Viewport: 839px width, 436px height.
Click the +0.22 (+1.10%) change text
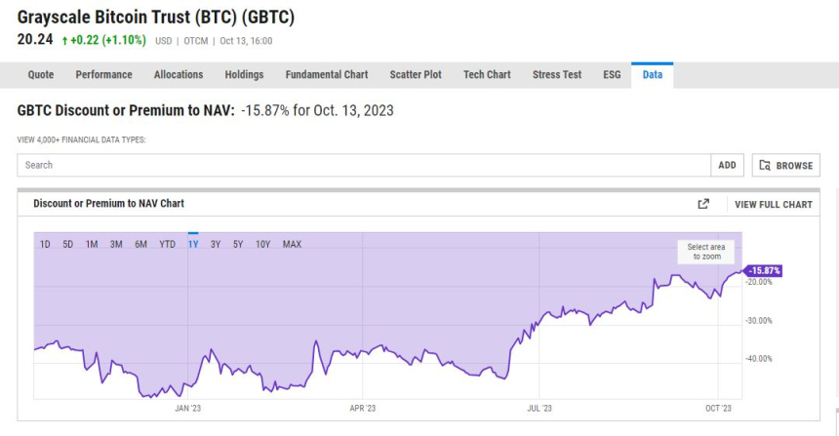[108, 40]
